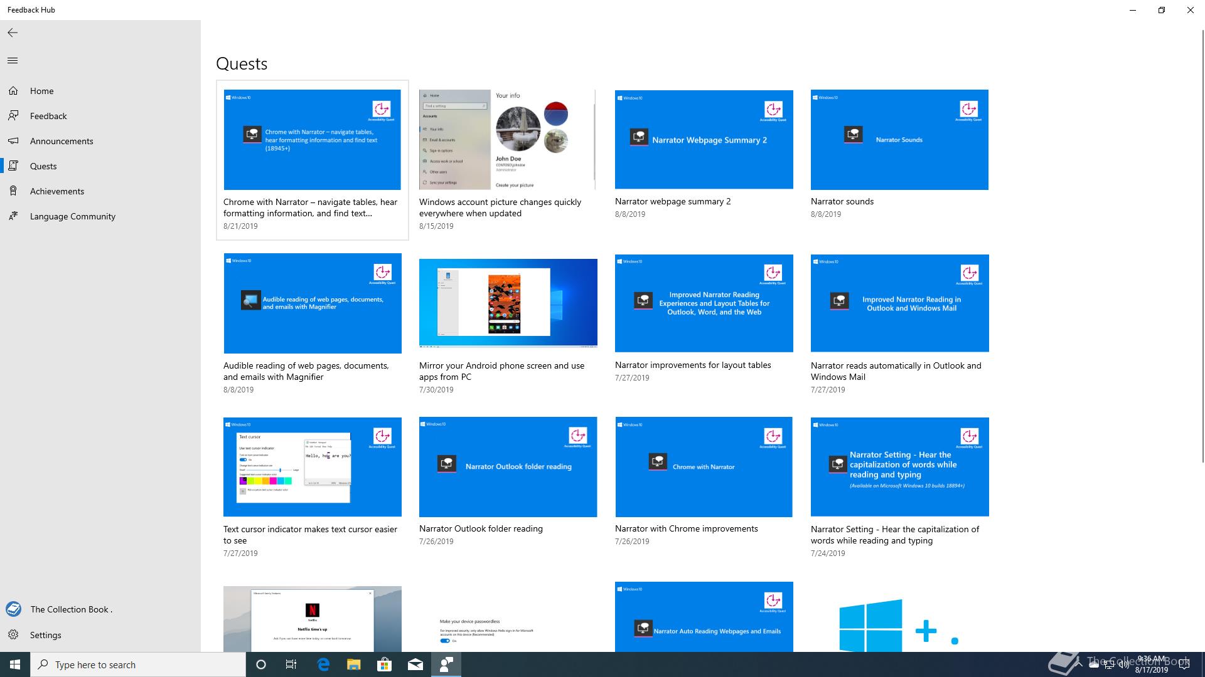The height and width of the screenshot is (677, 1205).
Task: Open the Narrator Sounds quest thumbnail
Action: coord(899,140)
